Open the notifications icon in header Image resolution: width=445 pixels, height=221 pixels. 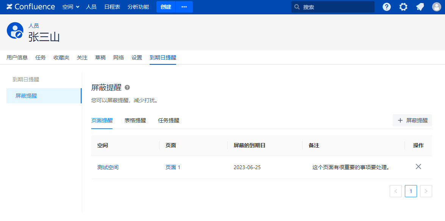point(420,7)
